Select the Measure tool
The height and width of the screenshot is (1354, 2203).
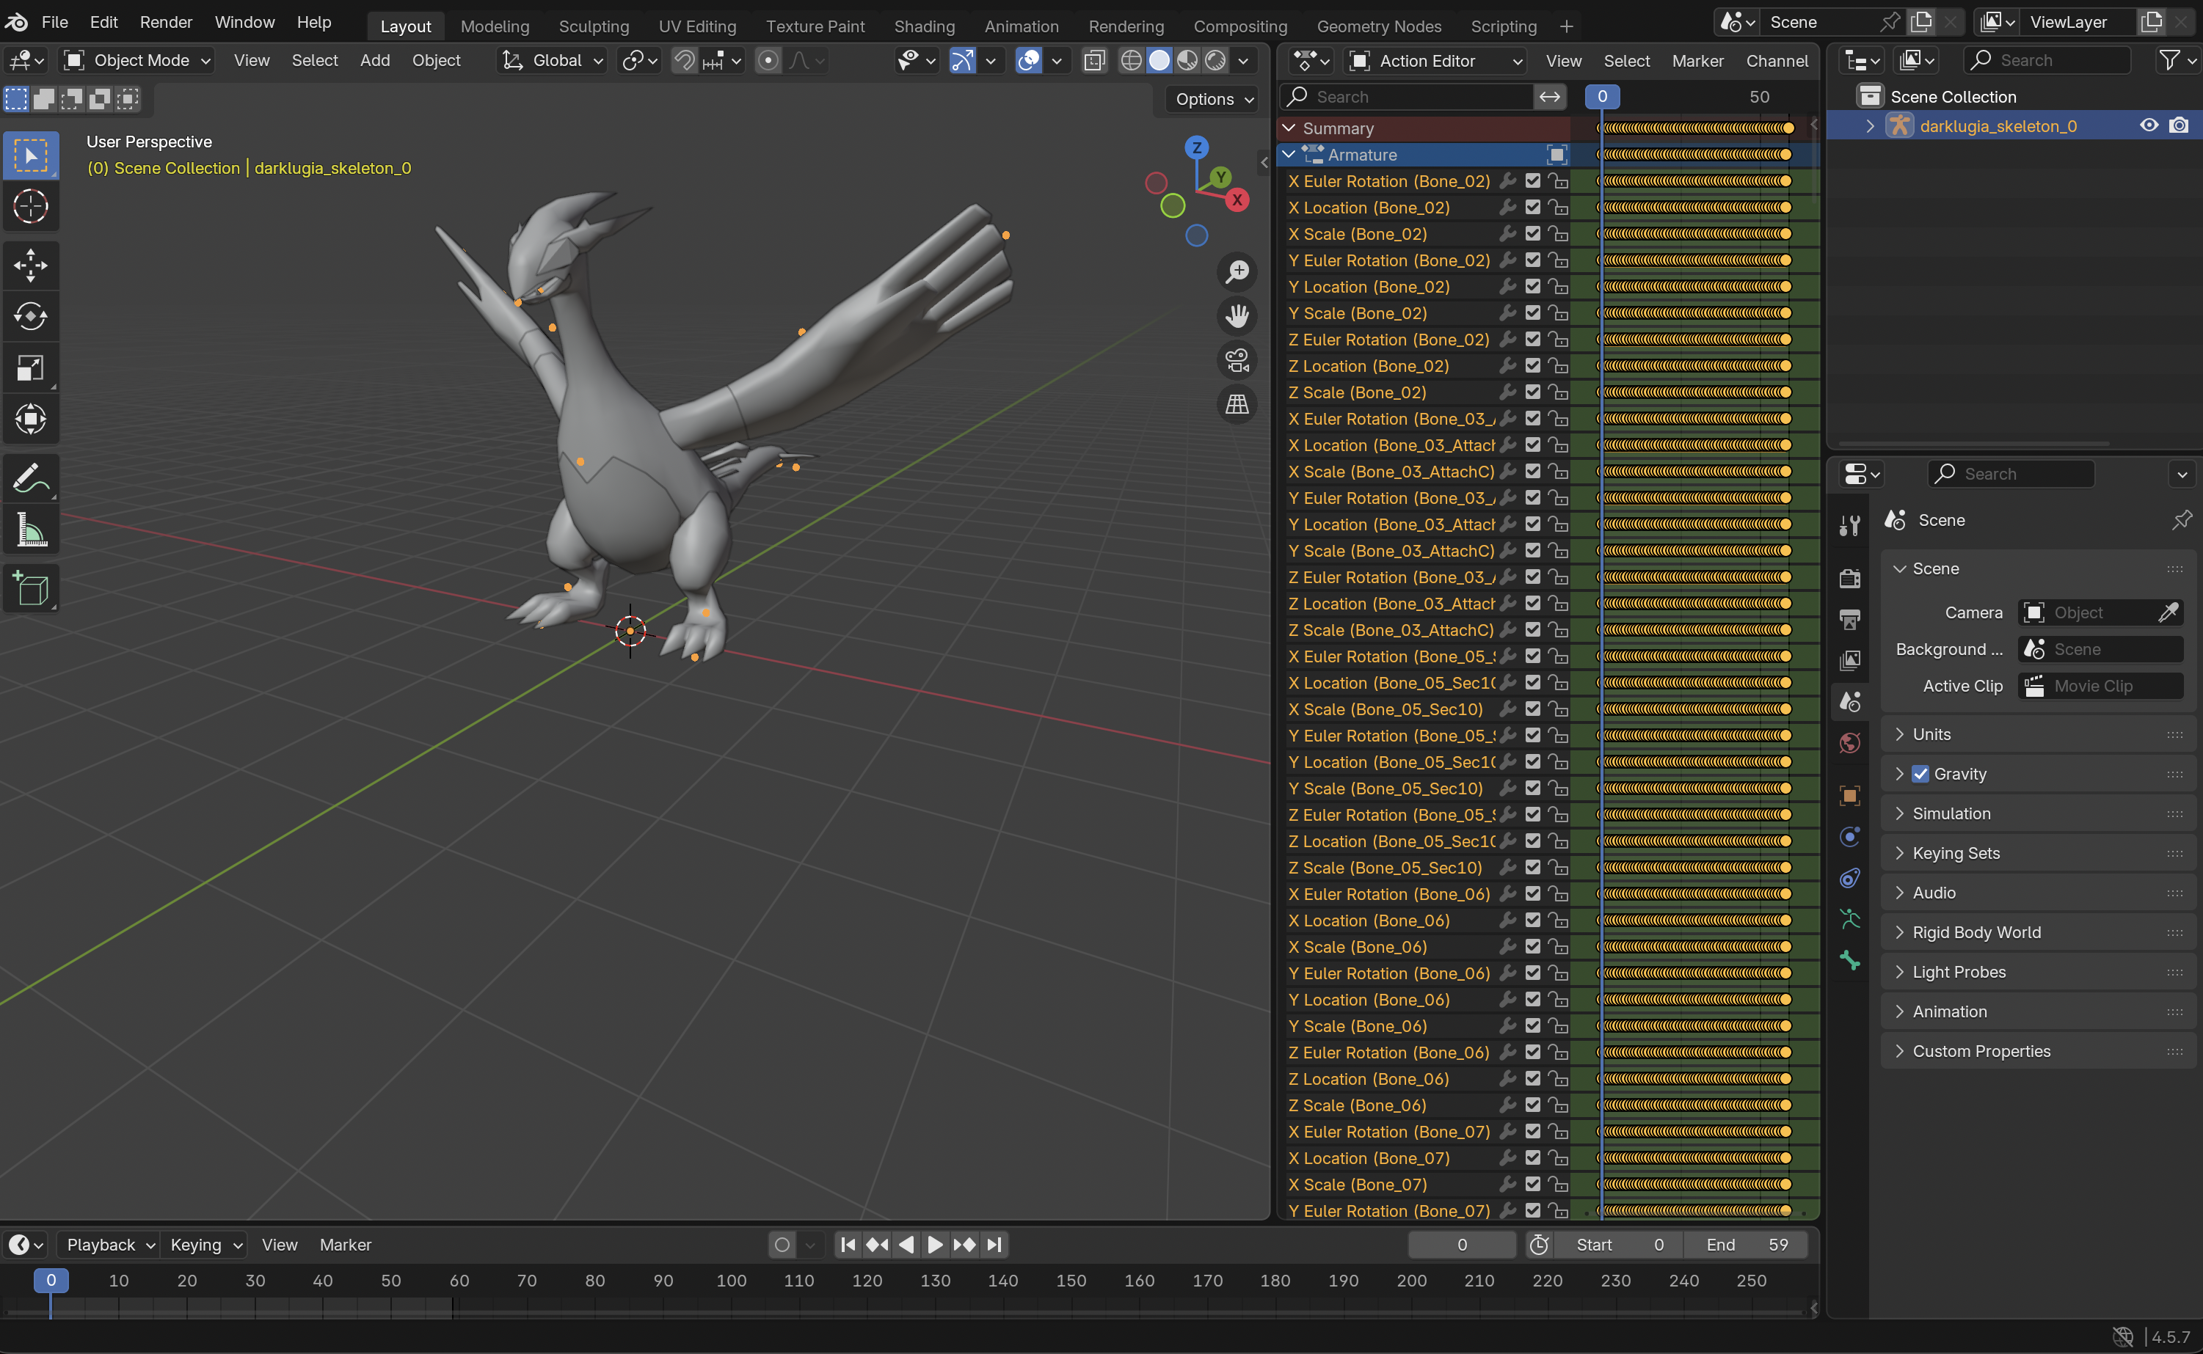[x=32, y=530]
